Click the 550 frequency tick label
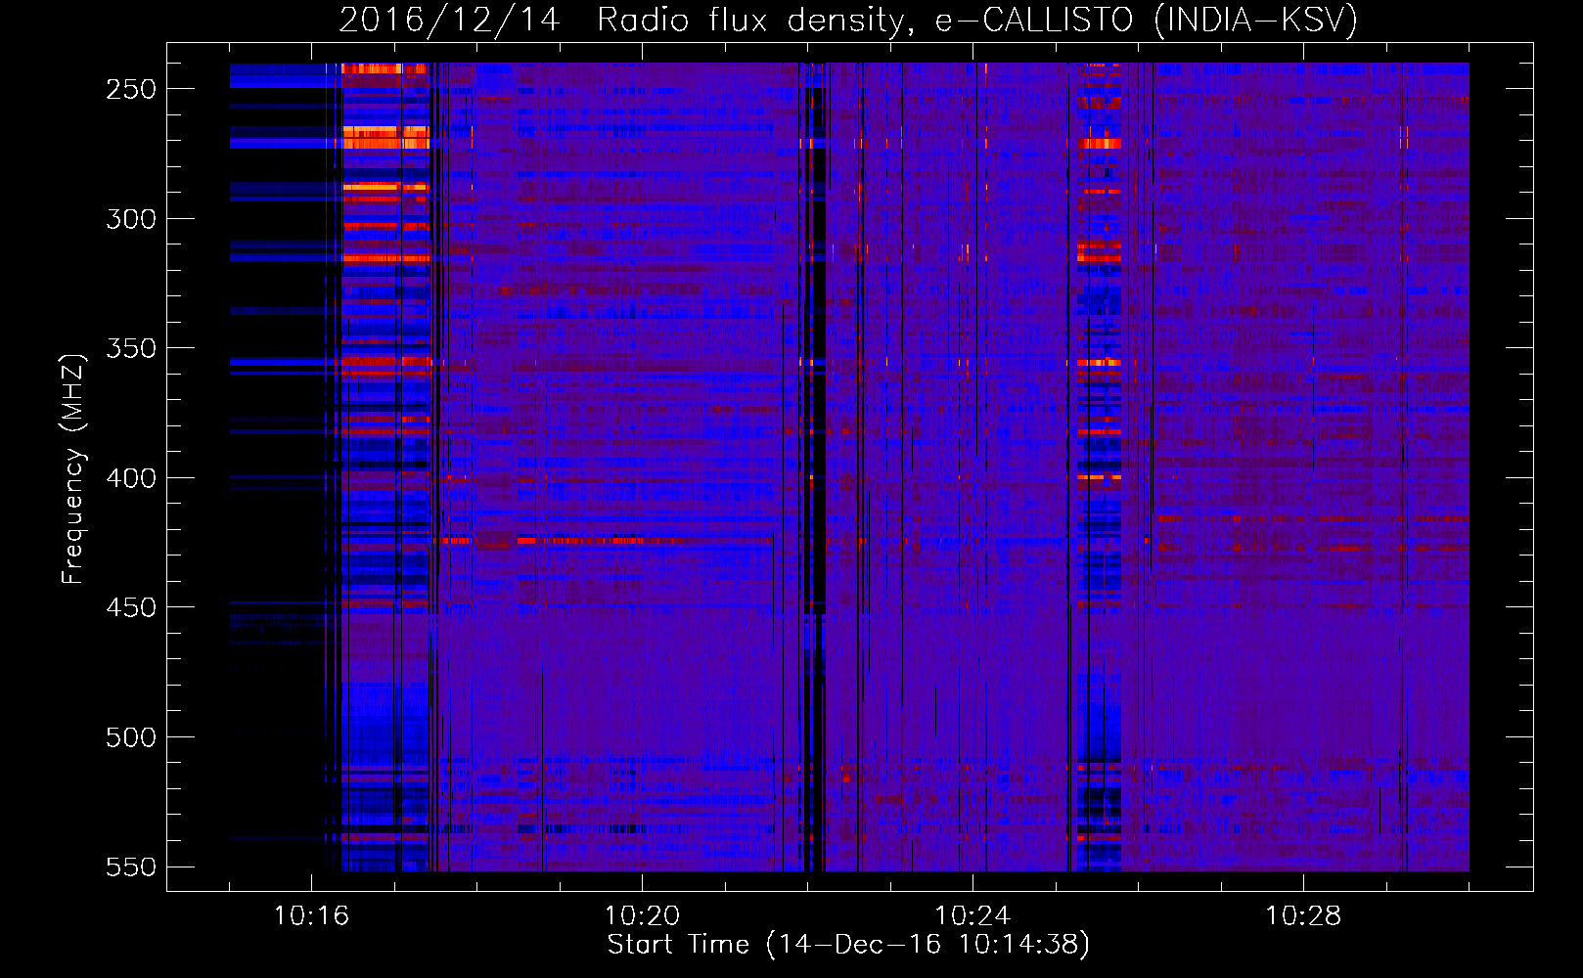1583x978 pixels. tap(131, 867)
